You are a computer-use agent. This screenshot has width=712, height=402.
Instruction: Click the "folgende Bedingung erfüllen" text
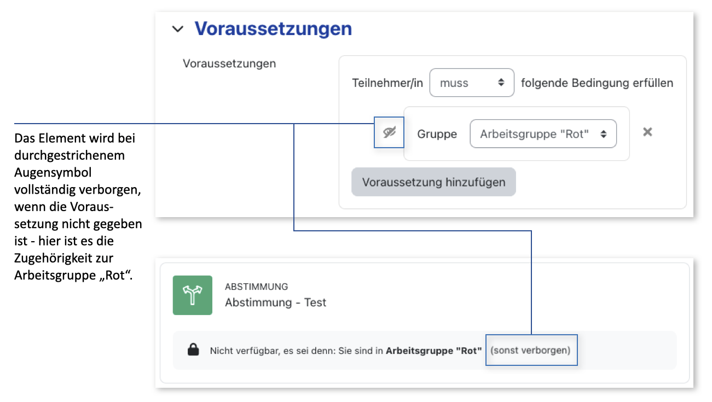click(597, 83)
